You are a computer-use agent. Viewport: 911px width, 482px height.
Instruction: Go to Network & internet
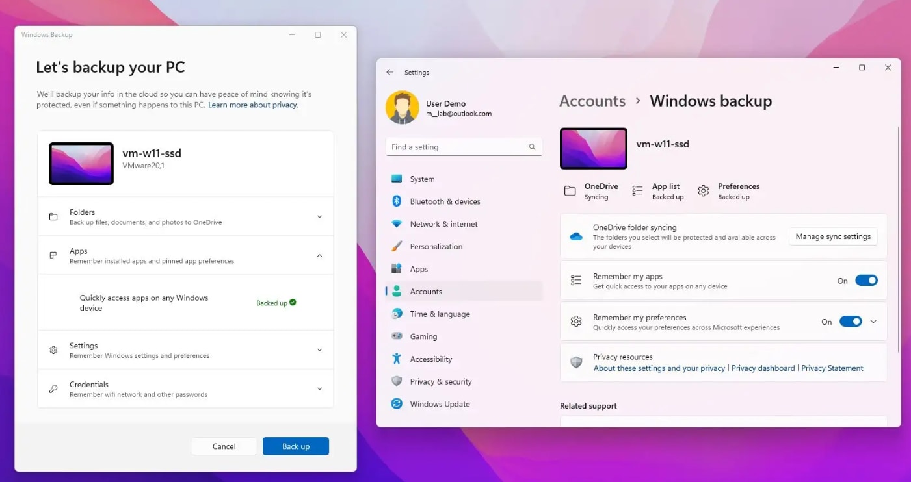(x=464, y=224)
